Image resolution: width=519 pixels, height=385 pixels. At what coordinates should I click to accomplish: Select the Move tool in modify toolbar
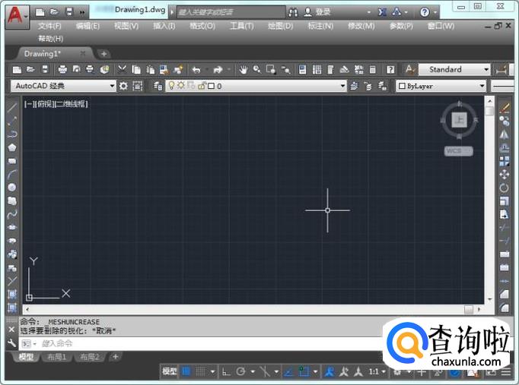[x=505, y=175]
